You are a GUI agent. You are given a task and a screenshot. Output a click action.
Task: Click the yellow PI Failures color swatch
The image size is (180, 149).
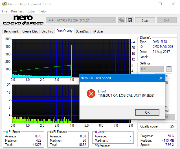point(51,132)
